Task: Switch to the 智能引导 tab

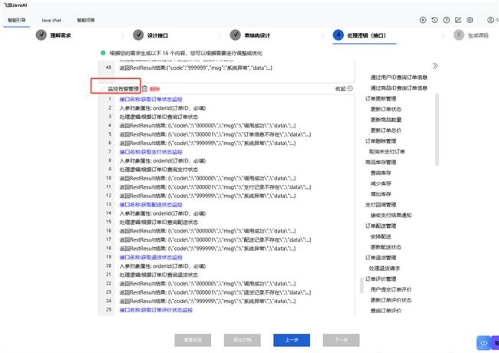Action: tap(17, 20)
